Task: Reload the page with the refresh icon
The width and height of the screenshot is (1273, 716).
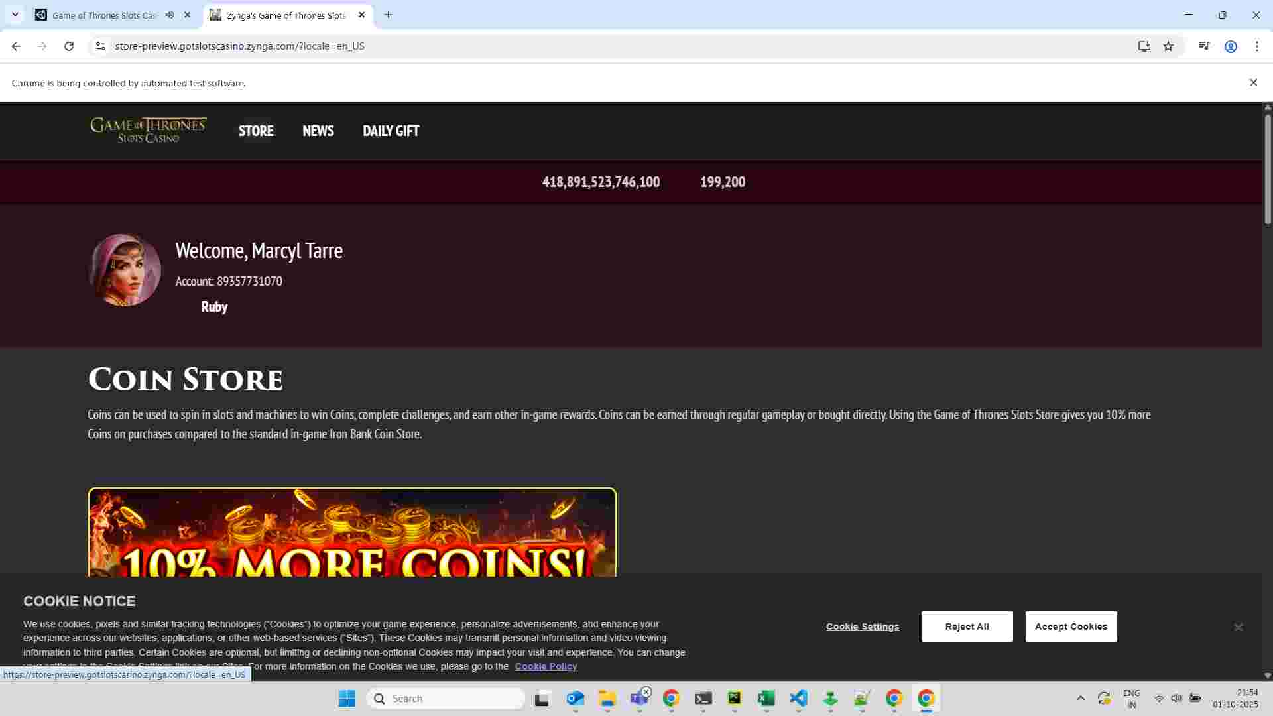Action: point(69,46)
